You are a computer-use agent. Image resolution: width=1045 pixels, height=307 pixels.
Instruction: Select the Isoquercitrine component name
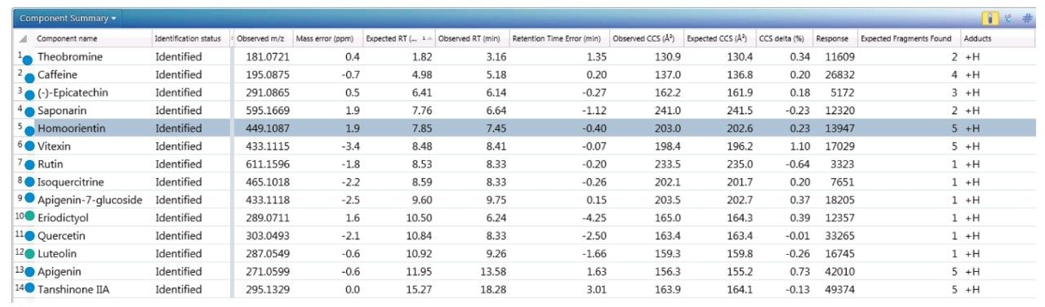pos(71,181)
